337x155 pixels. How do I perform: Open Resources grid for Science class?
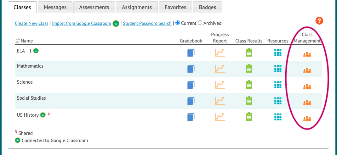coord(278,85)
